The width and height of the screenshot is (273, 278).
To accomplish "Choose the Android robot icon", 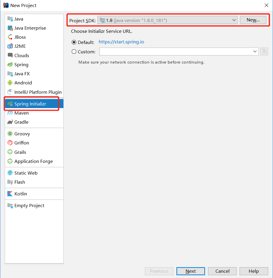I will point(10,83).
